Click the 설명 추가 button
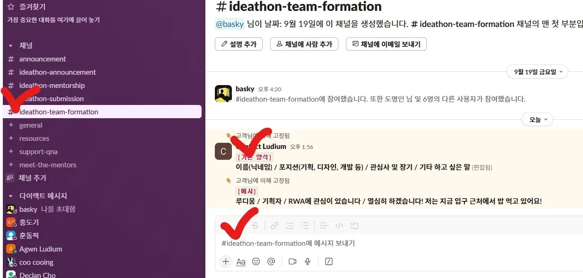This screenshot has height=278, width=583. 239,44
